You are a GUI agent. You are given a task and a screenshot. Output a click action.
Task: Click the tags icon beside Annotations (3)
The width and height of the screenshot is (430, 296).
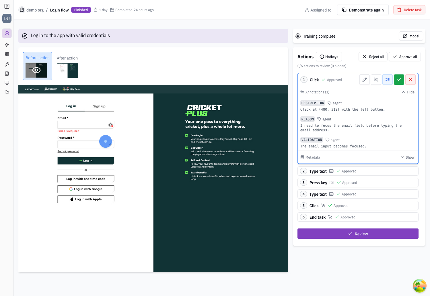tap(302, 92)
